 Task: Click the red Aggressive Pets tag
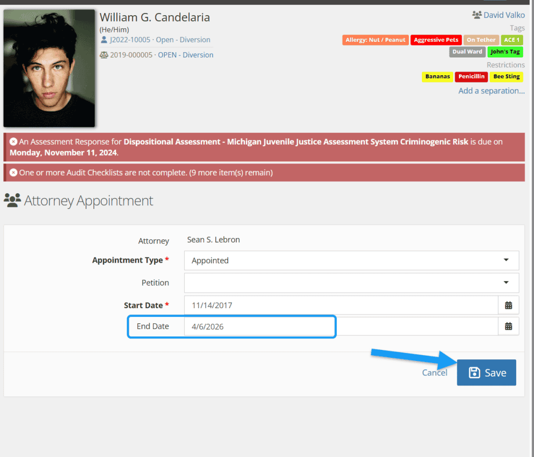point(436,40)
